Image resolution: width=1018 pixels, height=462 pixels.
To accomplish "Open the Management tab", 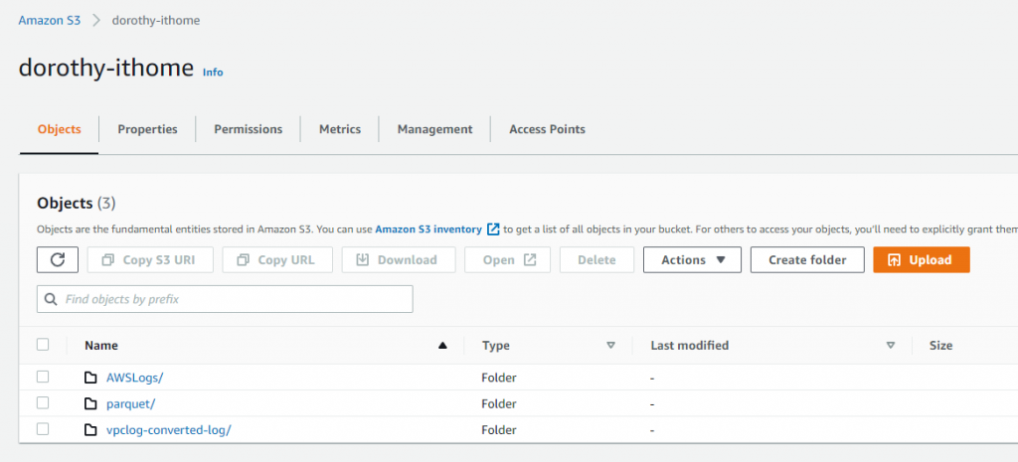I will tap(435, 129).
